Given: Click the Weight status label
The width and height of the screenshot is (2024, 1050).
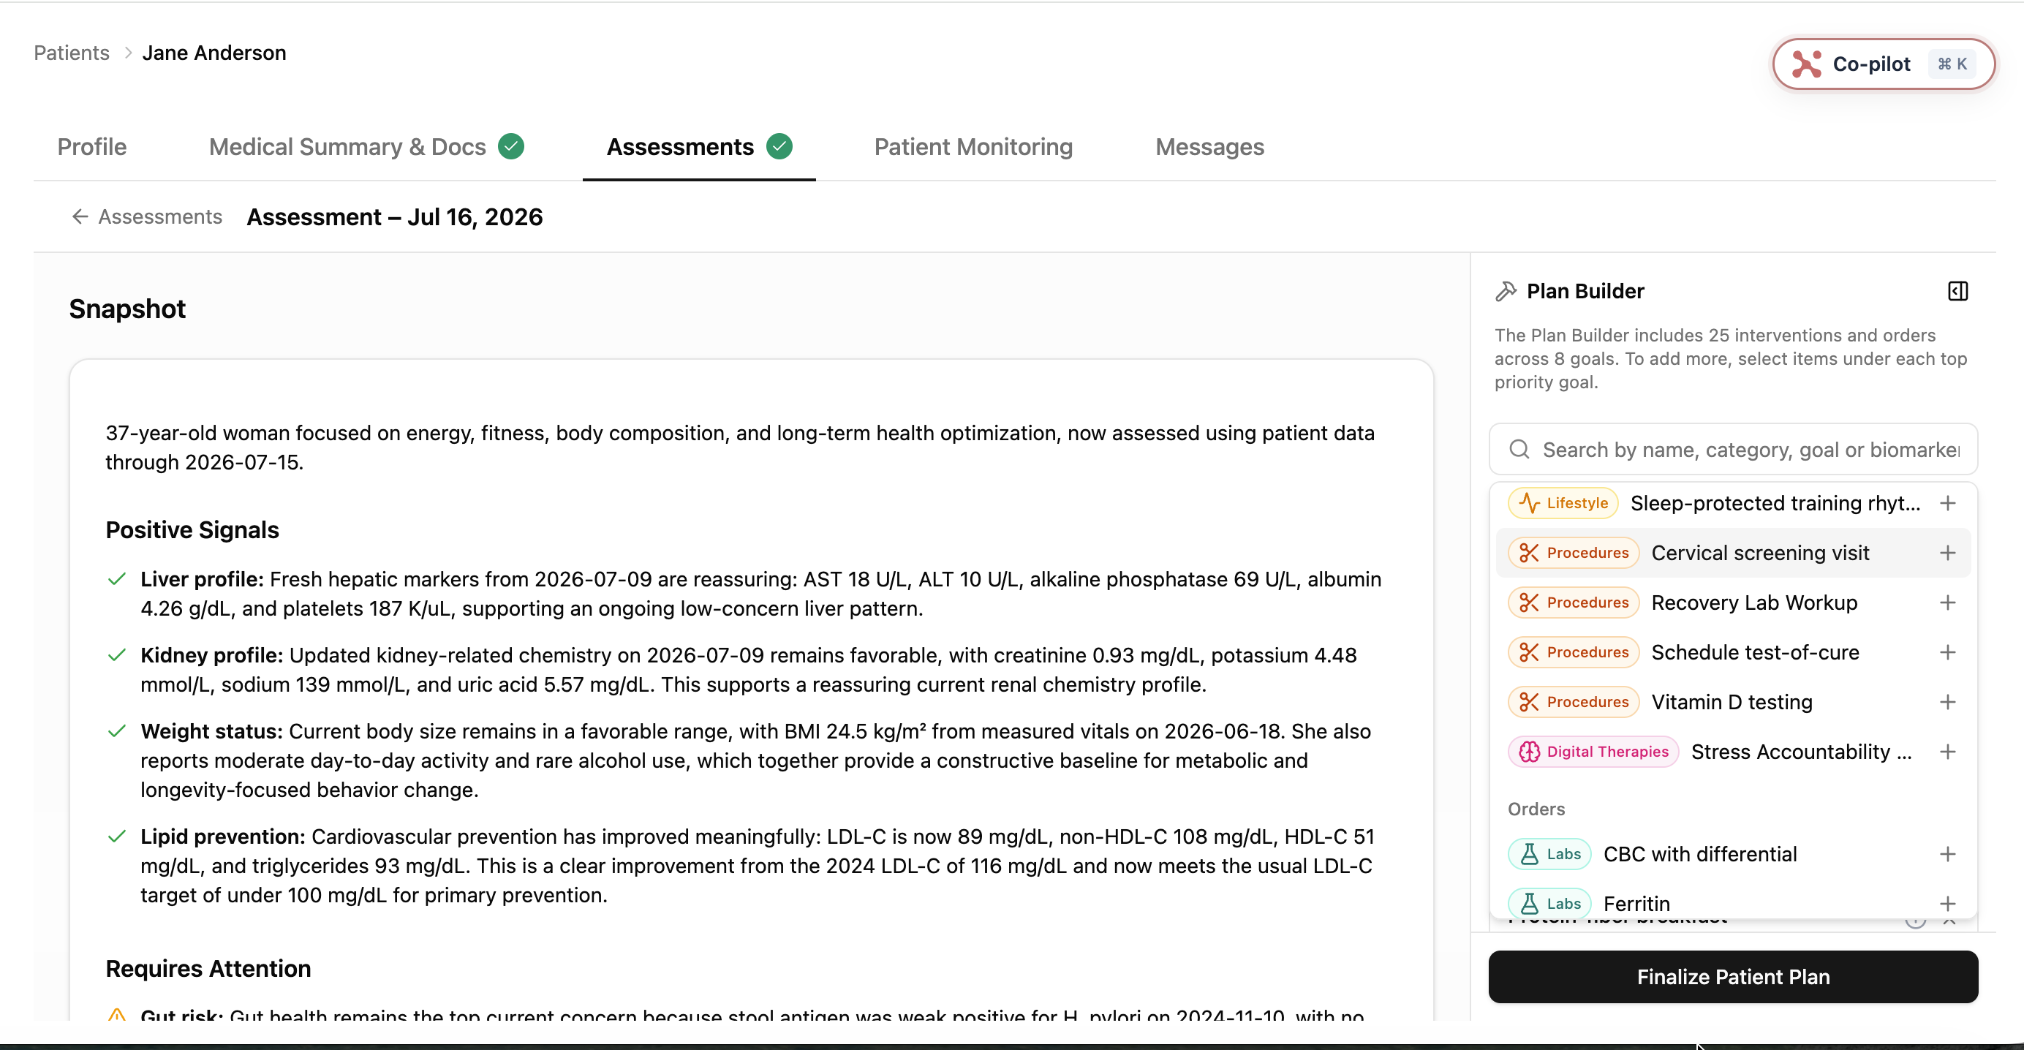Looking at the screenshot, I should 211,732.
